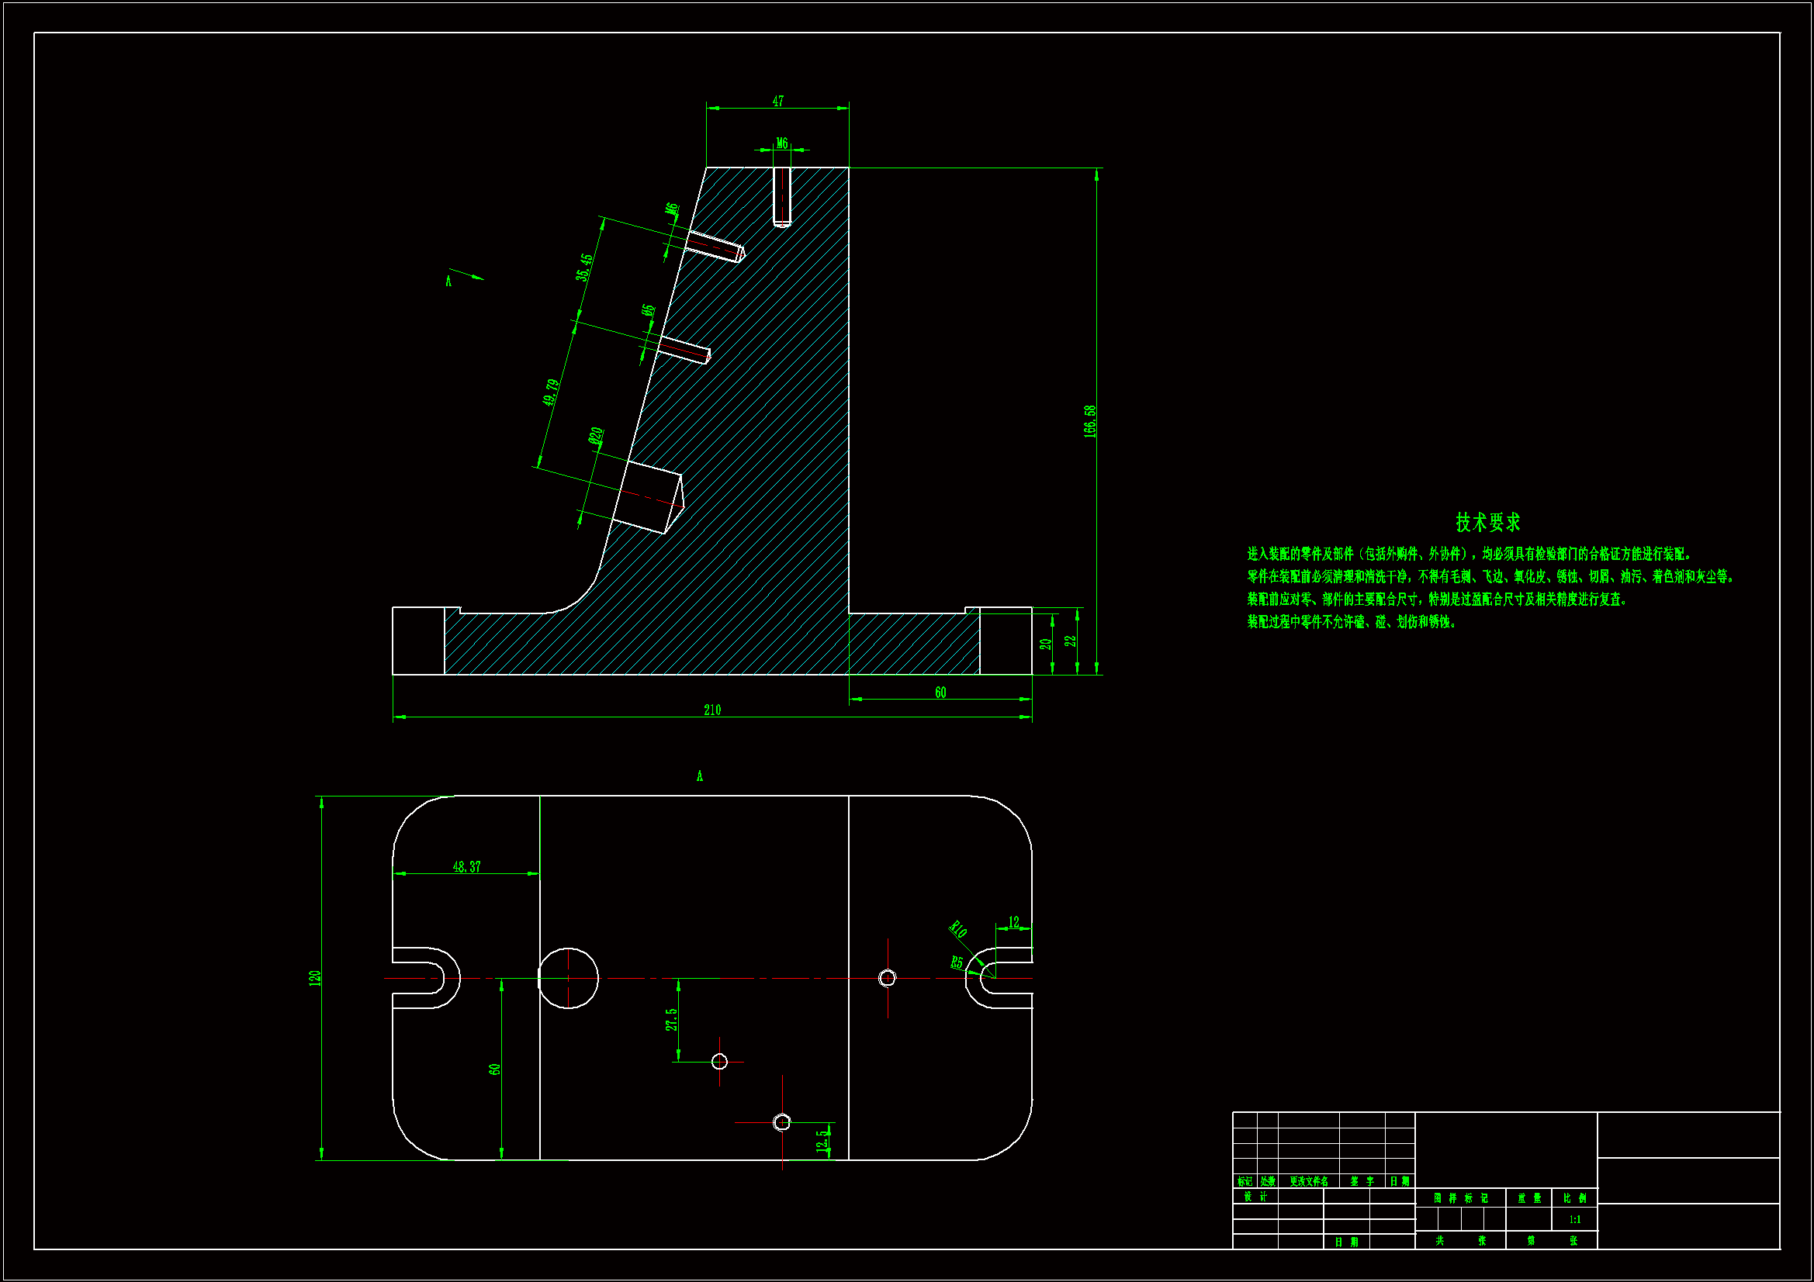The height and width of the screenshot is (1282, 1814).
Task: Click the 更改文件名 title block cell
Action: pyautogui.click(x=1308, y=1182)
